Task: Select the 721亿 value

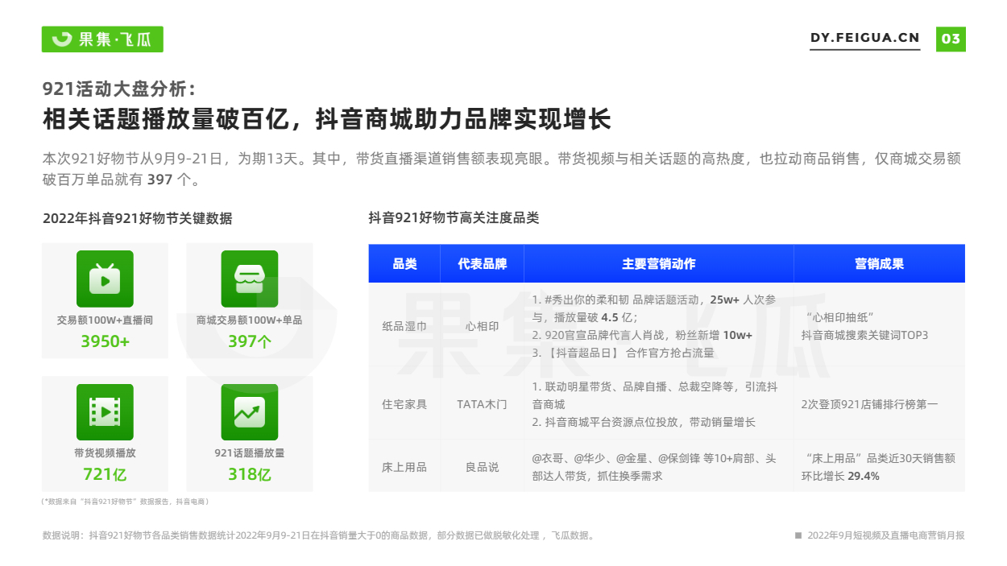Action: (x=105, y=474)
